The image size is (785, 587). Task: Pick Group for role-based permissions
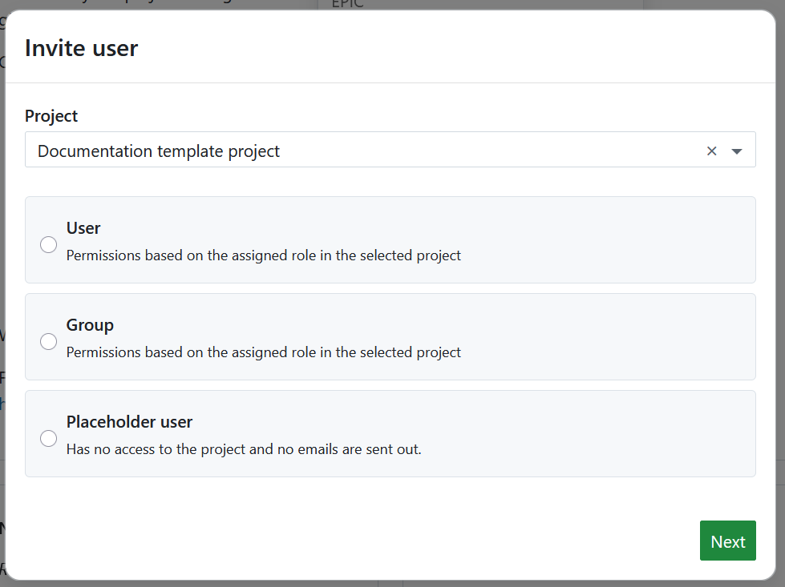click(48, 341)
